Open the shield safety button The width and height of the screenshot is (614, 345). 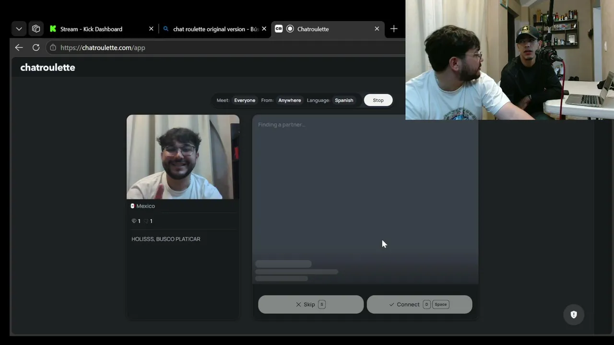(574, 314)
